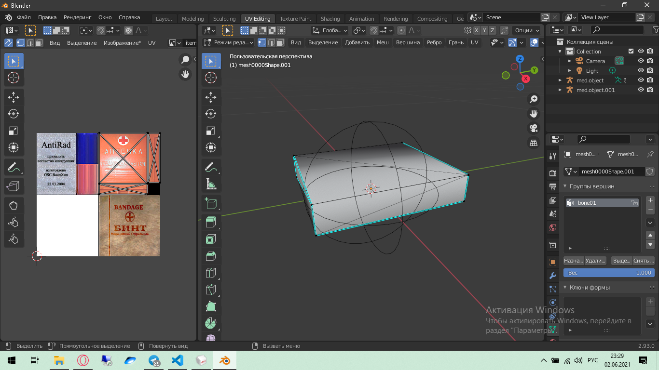This screenshot has height=370, width=659.
Task: Open the Modifiers tab wrench icon in properties
Action: point(553,276)
